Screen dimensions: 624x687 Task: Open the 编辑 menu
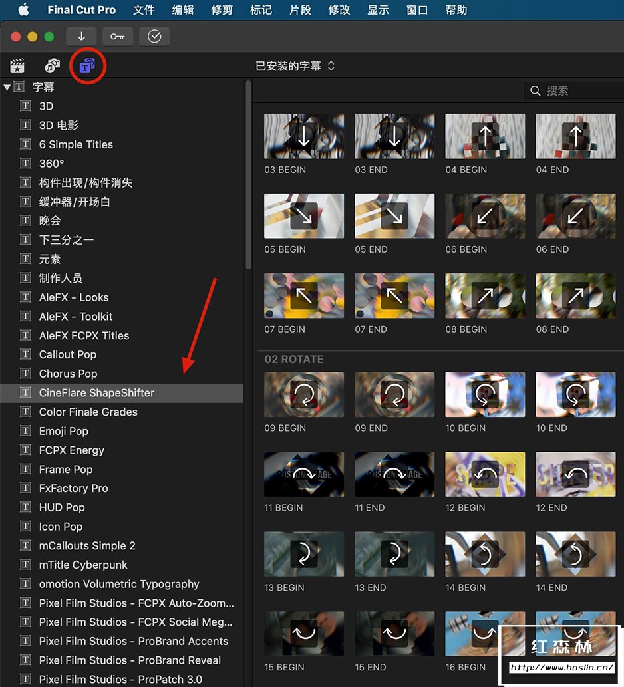click(x=183, y=9)
